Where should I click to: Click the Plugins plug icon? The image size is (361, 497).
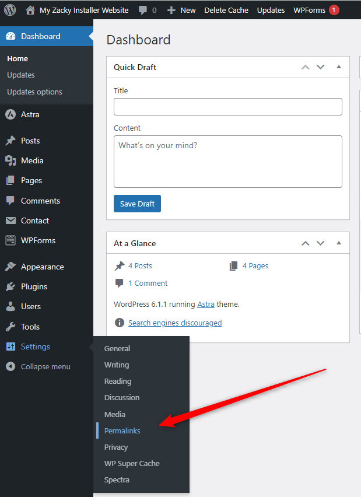coord(10,286)
